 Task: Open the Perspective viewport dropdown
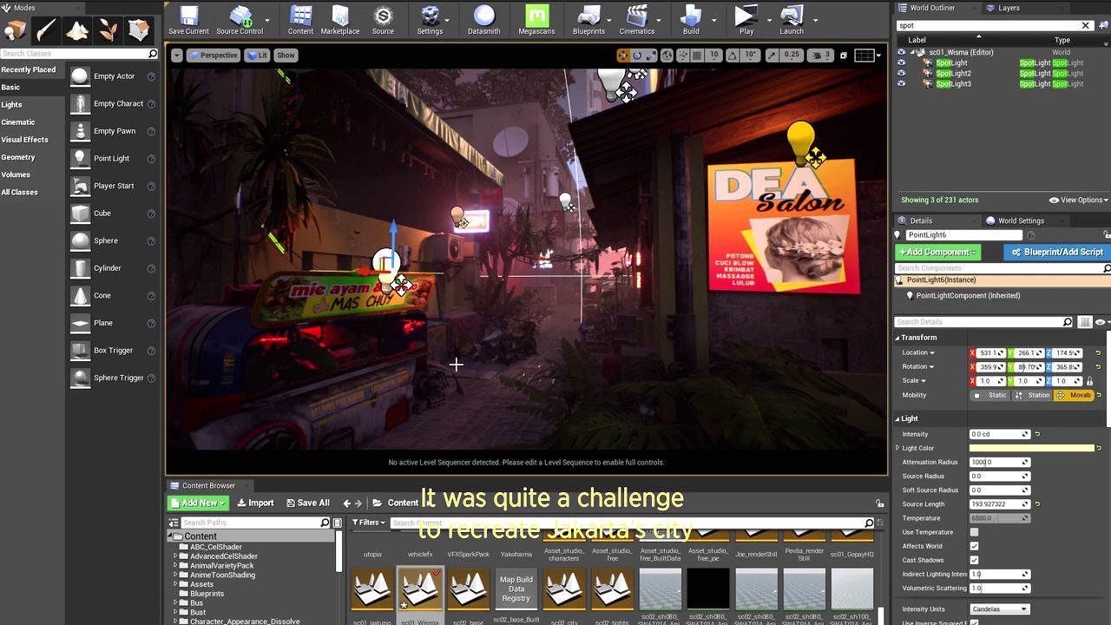[214, 56]
